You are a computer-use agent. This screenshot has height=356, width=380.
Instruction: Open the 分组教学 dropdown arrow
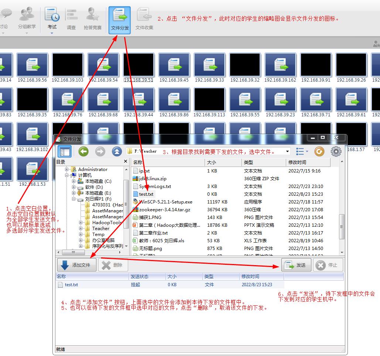[27, 33]
